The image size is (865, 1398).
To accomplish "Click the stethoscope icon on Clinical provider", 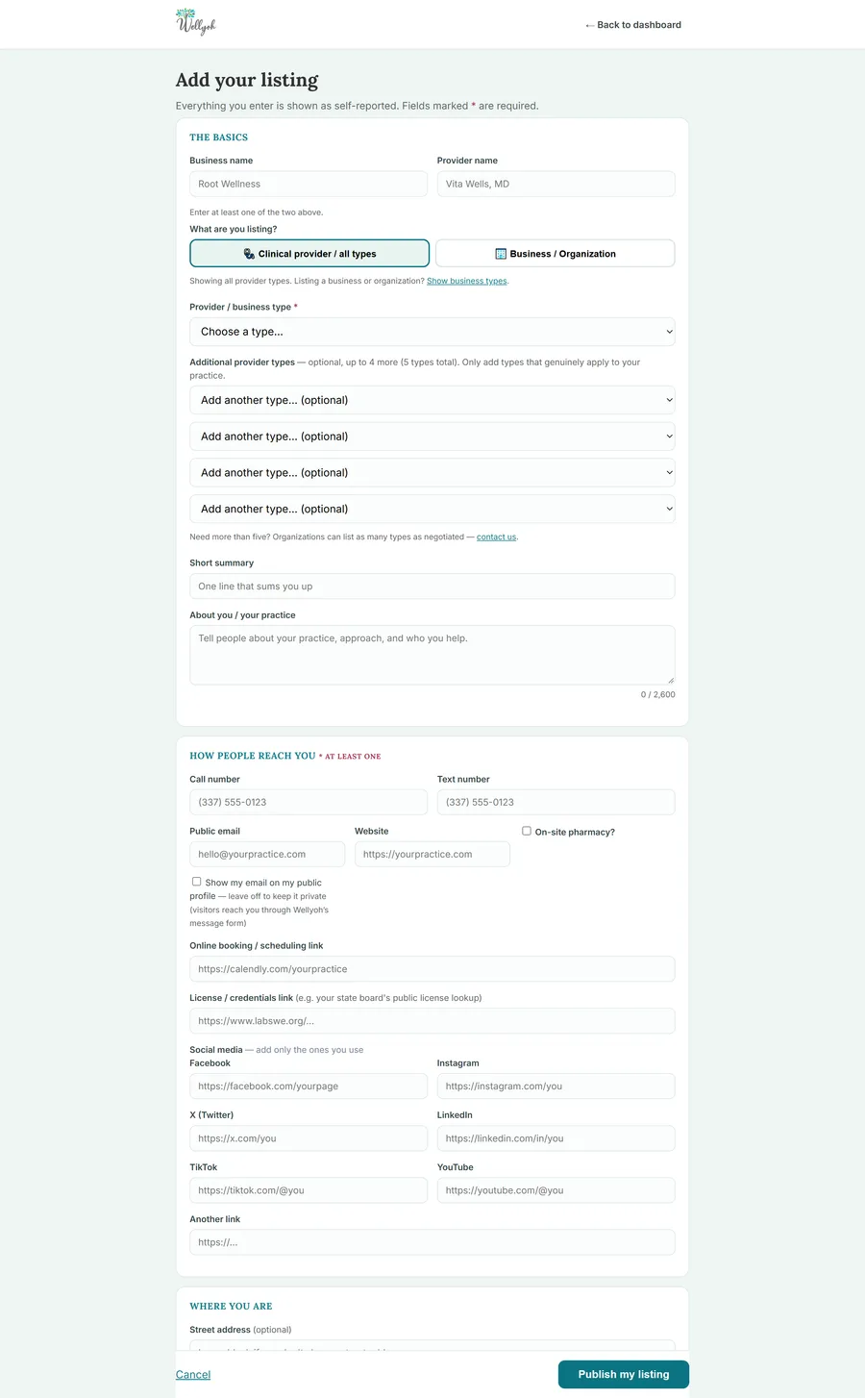I will click(249, 254).
